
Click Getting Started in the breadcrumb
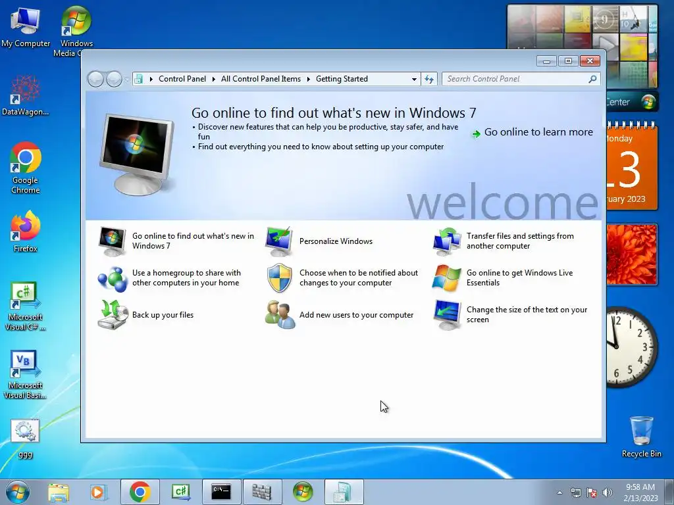coord(342,79)
